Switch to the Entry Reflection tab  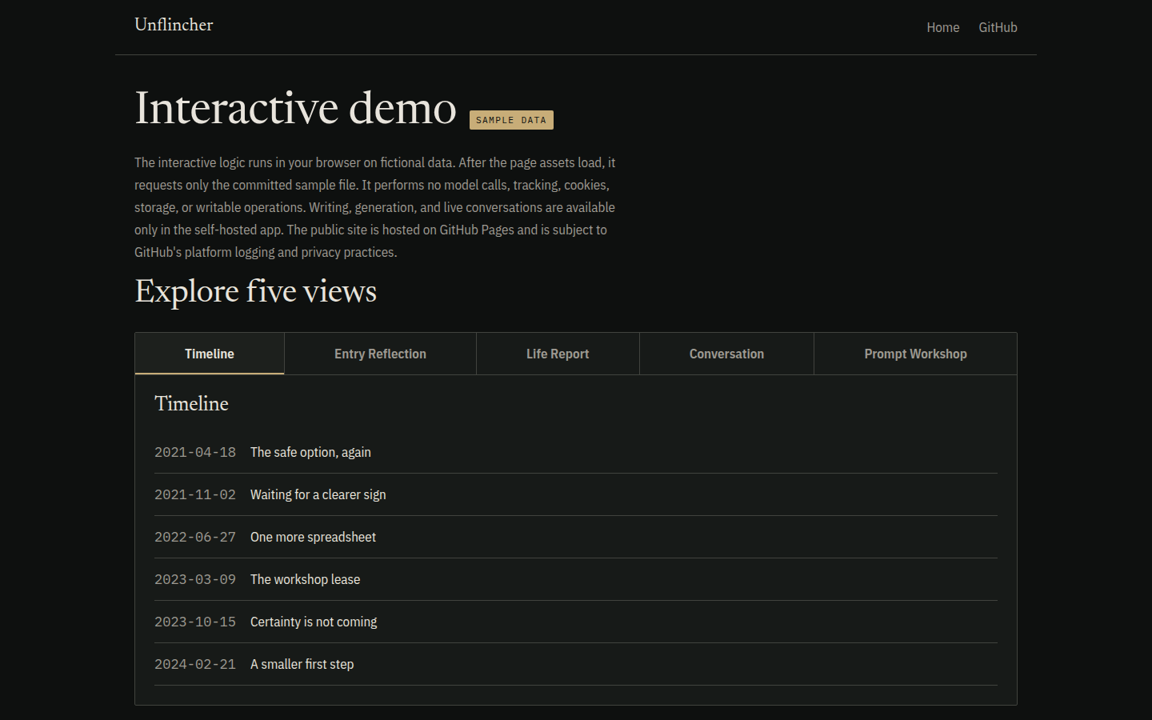coord(380,354)
